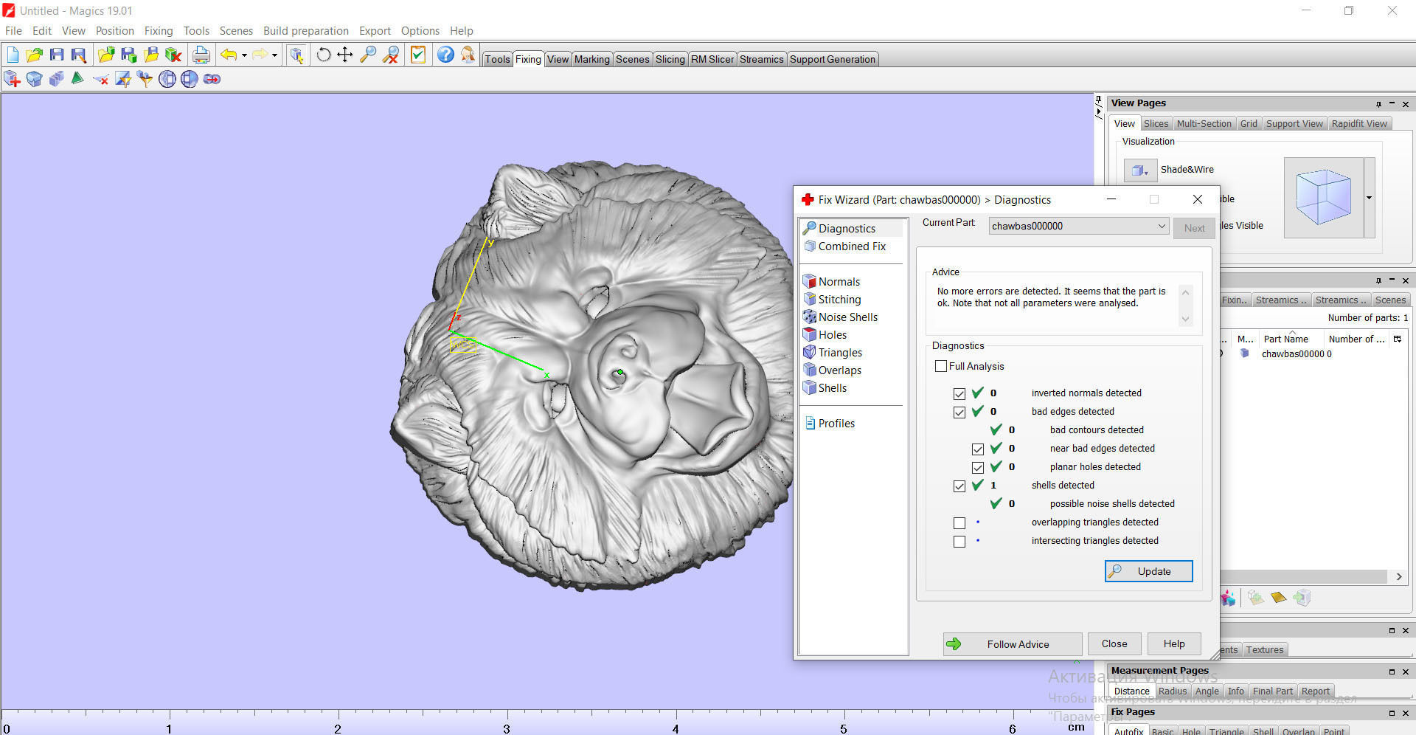Viewport: 1416px width, 735px height.
Task: Click the green triangle toolbar icon
Action: (x=77, y=79)
